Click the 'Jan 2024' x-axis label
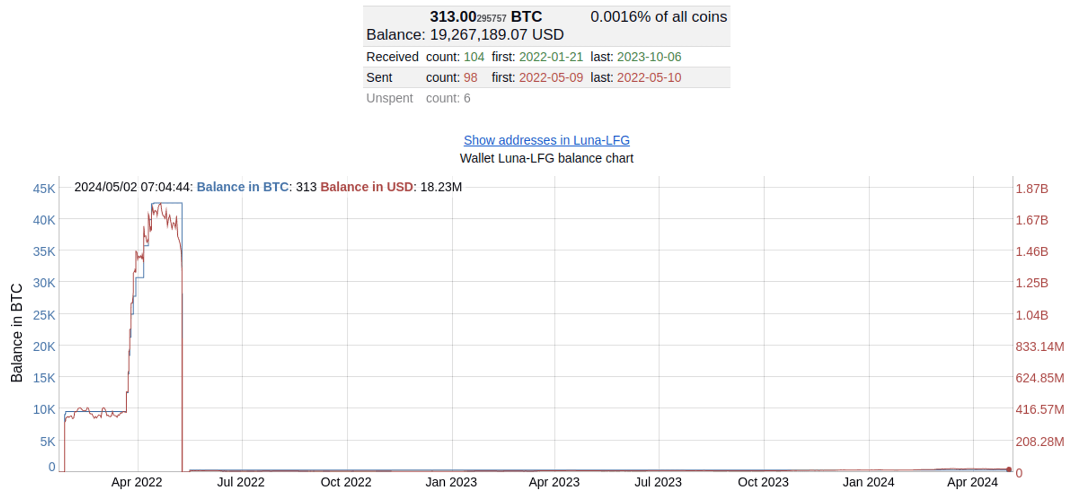This screenshot has width=1068, height=495. 868,482
